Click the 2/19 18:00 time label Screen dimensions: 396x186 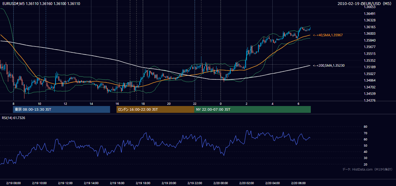click(x=143, y=183)
